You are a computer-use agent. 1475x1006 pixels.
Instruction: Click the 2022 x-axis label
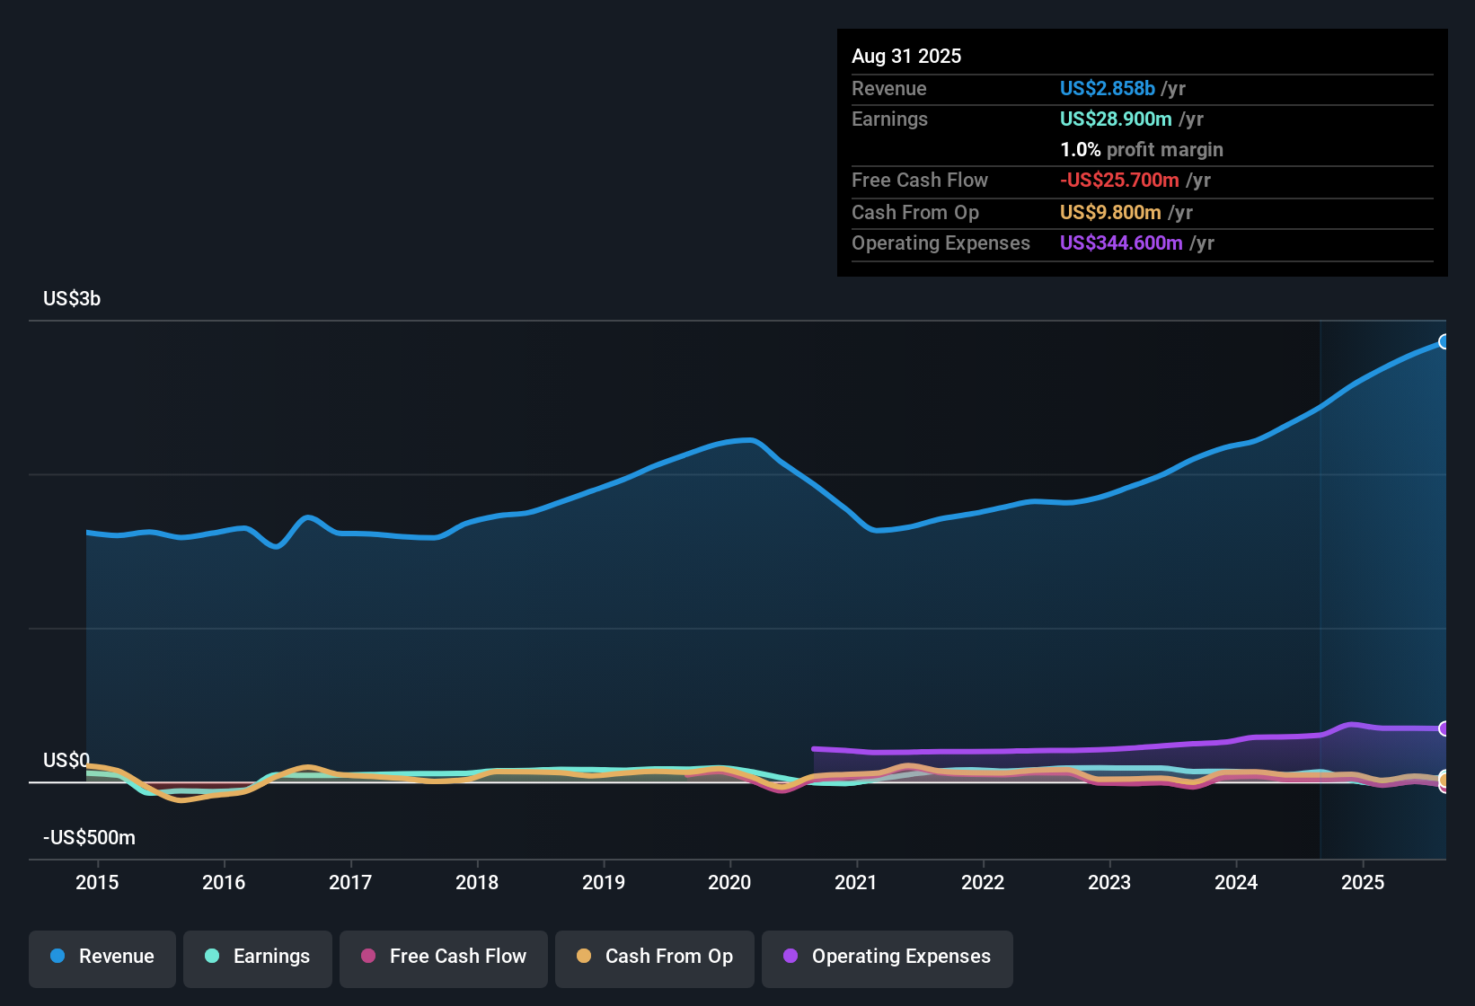click(983, 882)
